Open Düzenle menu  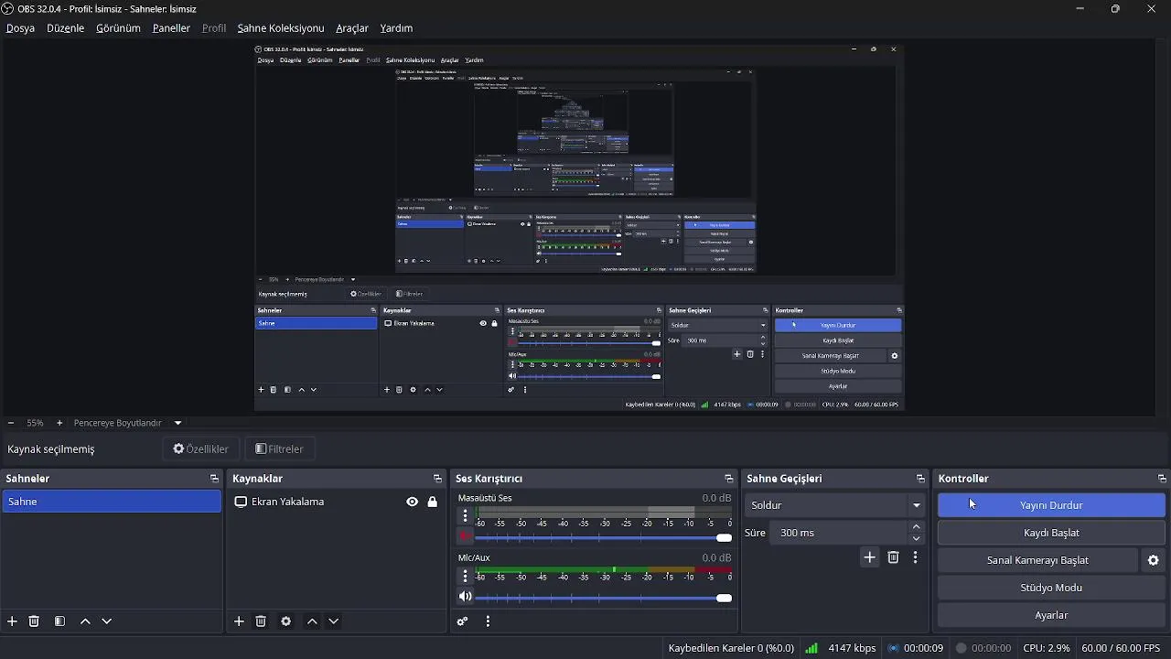click(x=66, y=28)
